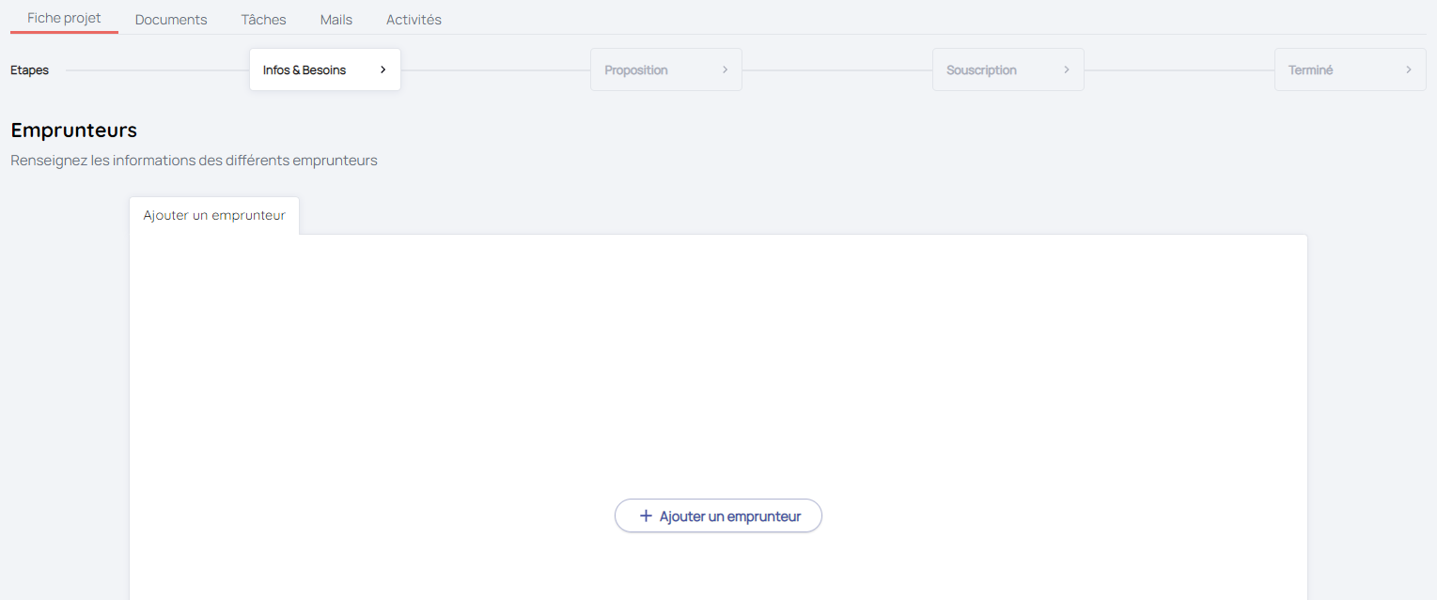Open the Mails tab
Image resolution: width=1437 pixels, height=600 pixels.
click(336, 20)
